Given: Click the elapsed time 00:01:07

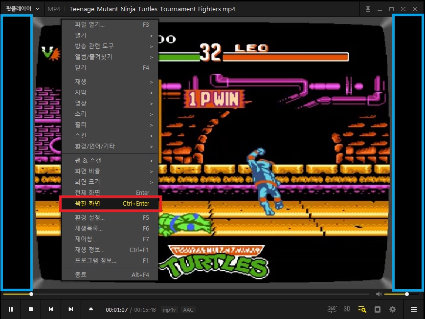Looking at the screenshot, I should (x=117, y=310).
